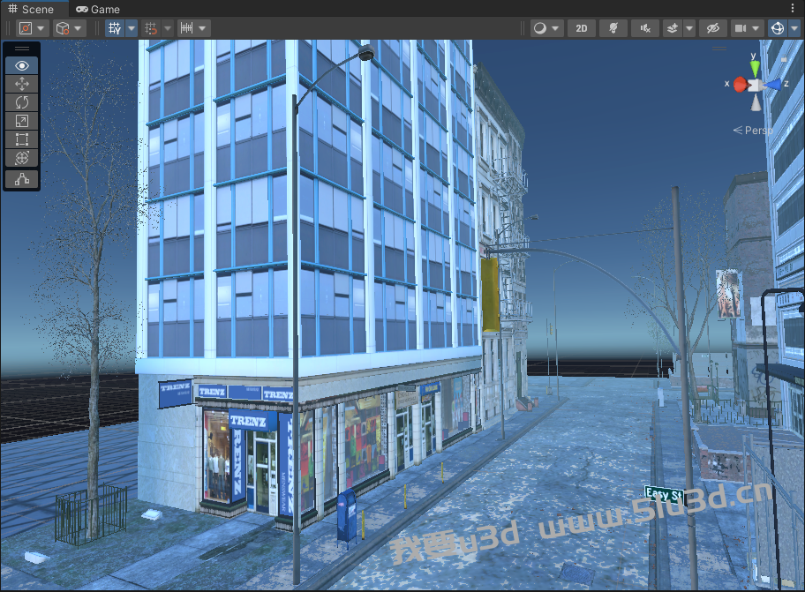Click the Tools overlay drag handle
The width and height of the screenshot is (805, 592).
coord(21,49)
